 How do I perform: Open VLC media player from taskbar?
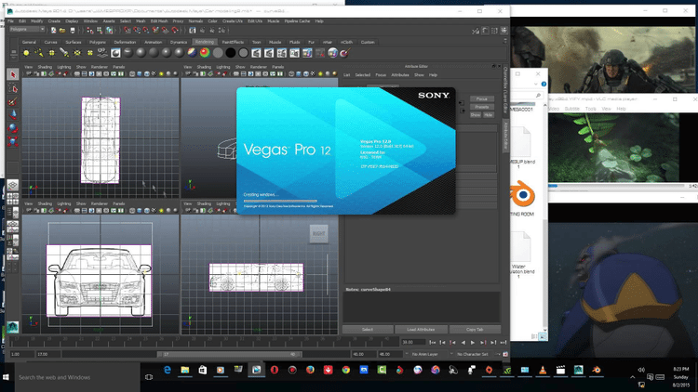click(x=543, y=370)
